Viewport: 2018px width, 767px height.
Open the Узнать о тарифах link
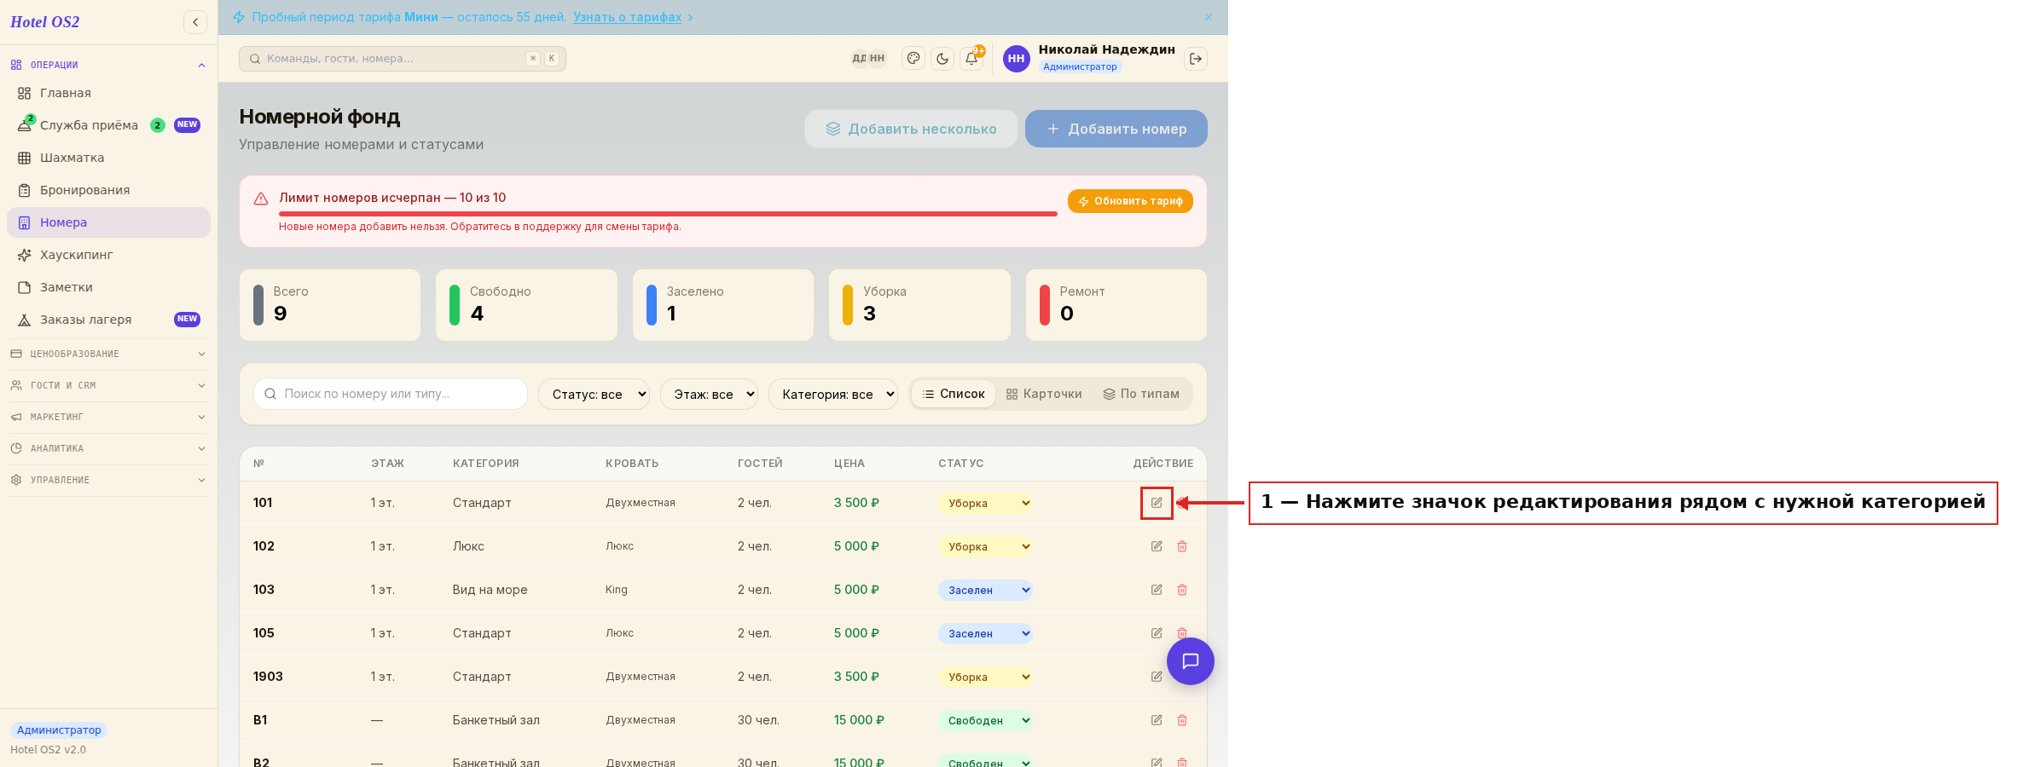point(627,17)
